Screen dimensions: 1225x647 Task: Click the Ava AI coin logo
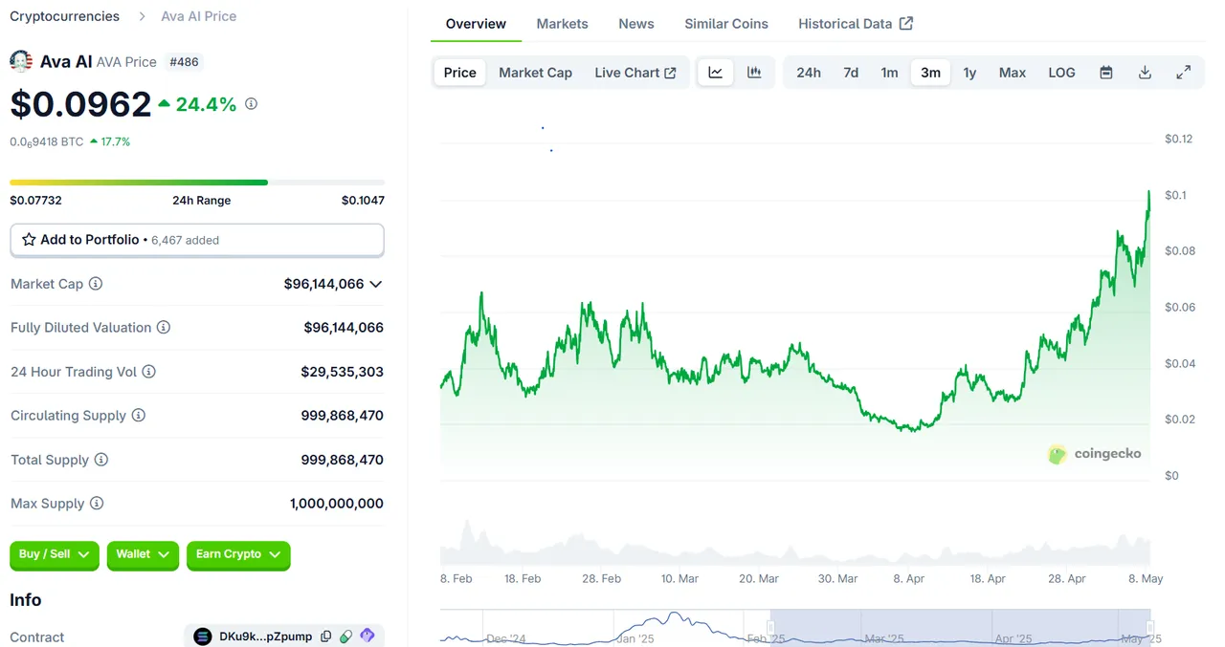pos(21,61)
